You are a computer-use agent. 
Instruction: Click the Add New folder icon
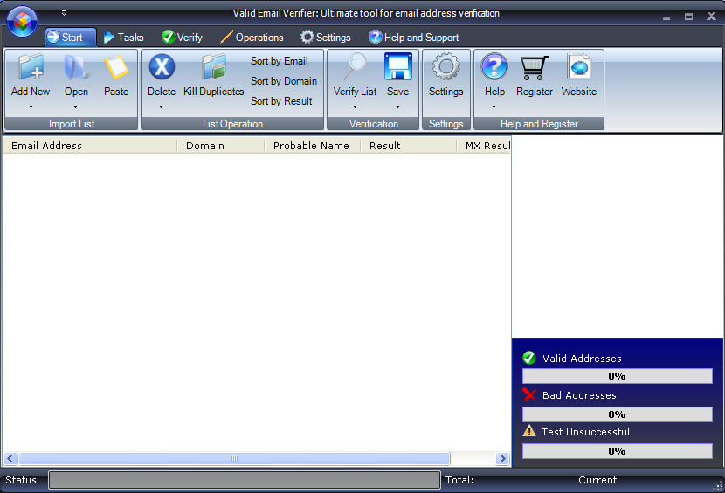click(31, 67)
